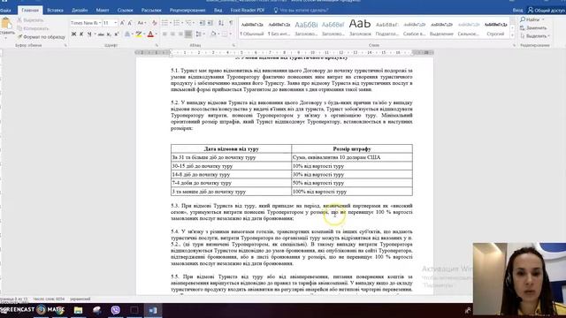The image size is (566, 318).
Task: Select the large Заголовок title style
Action: pyautogui.click(x=360, y=28)
